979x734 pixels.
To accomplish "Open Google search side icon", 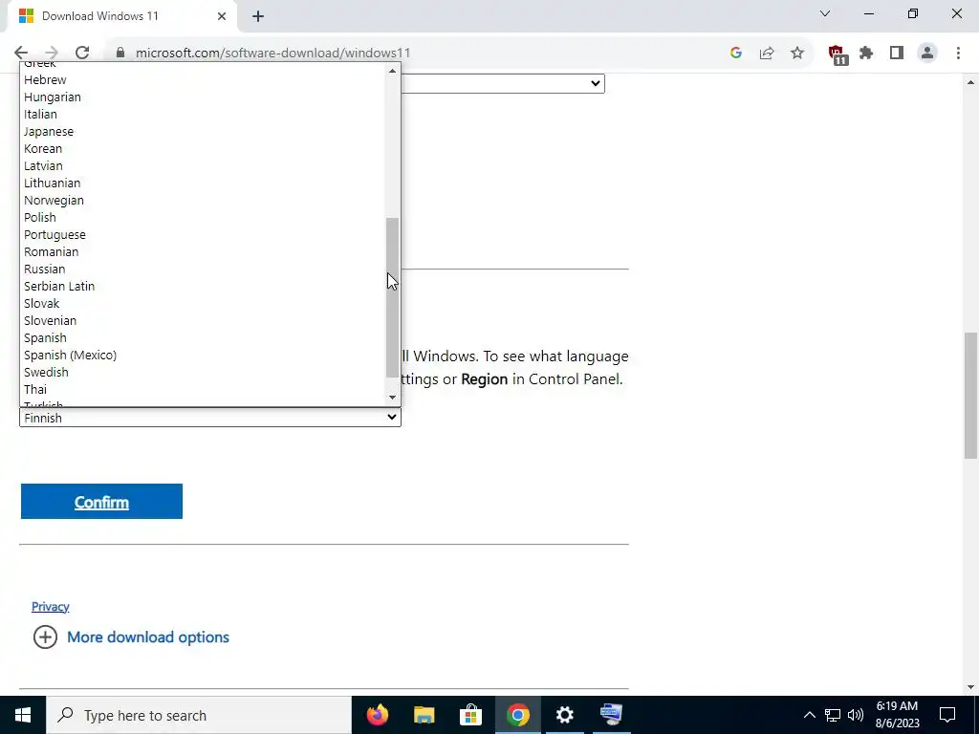I will coord(735,54).
